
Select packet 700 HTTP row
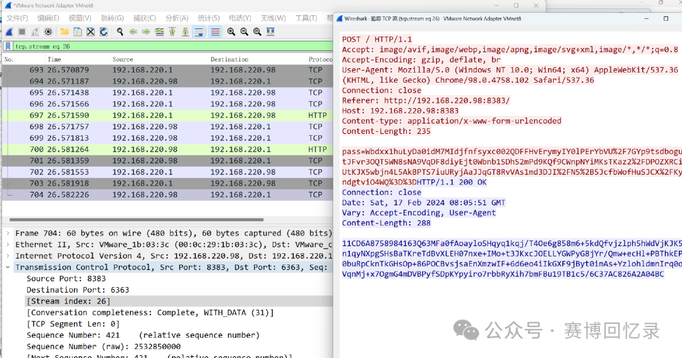pyautogui.click(x=167, y=149)
